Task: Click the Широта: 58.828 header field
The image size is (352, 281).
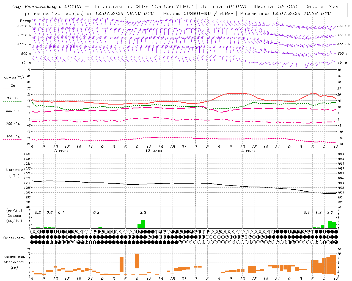Action: [275, 7]
